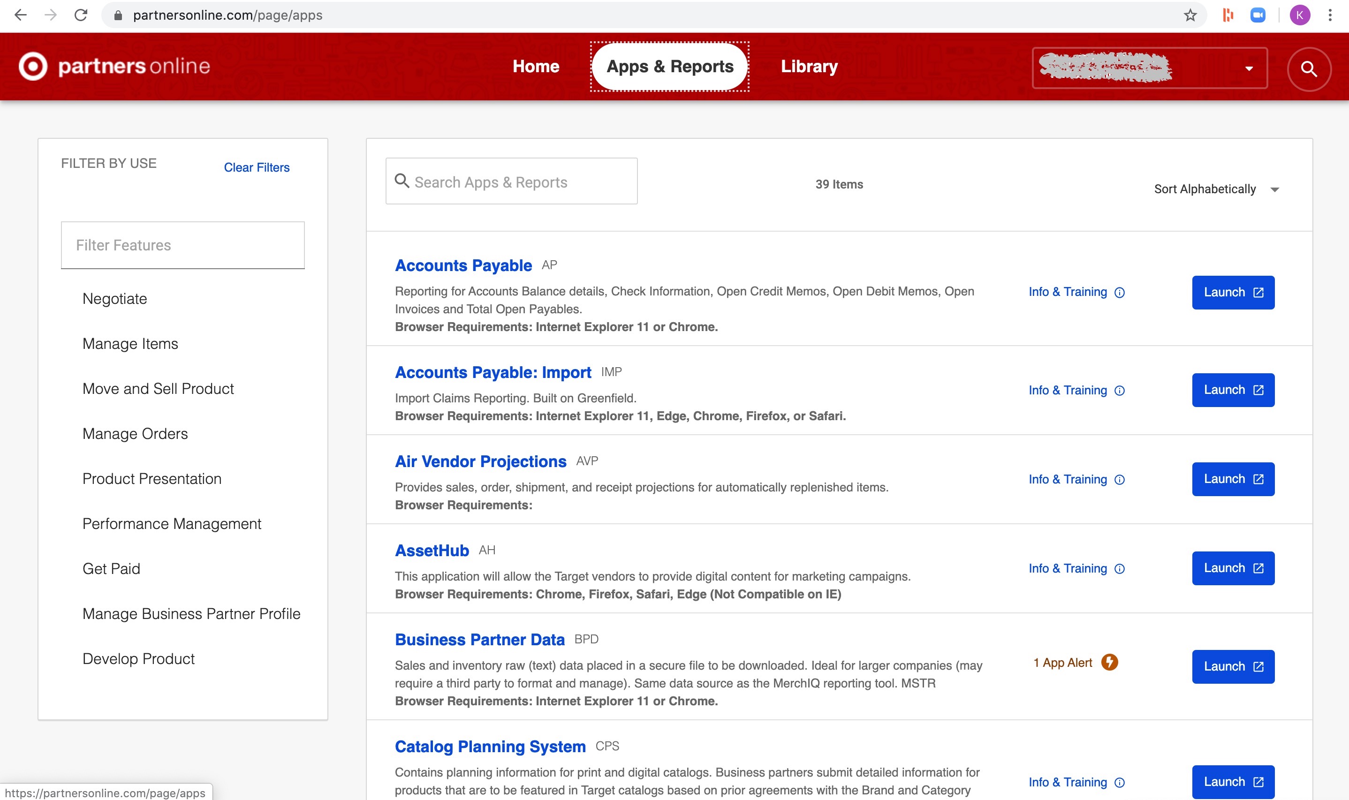Launch Catalog Planning System
Viewport: 1349px width, 800px height.
(1233, 782)
